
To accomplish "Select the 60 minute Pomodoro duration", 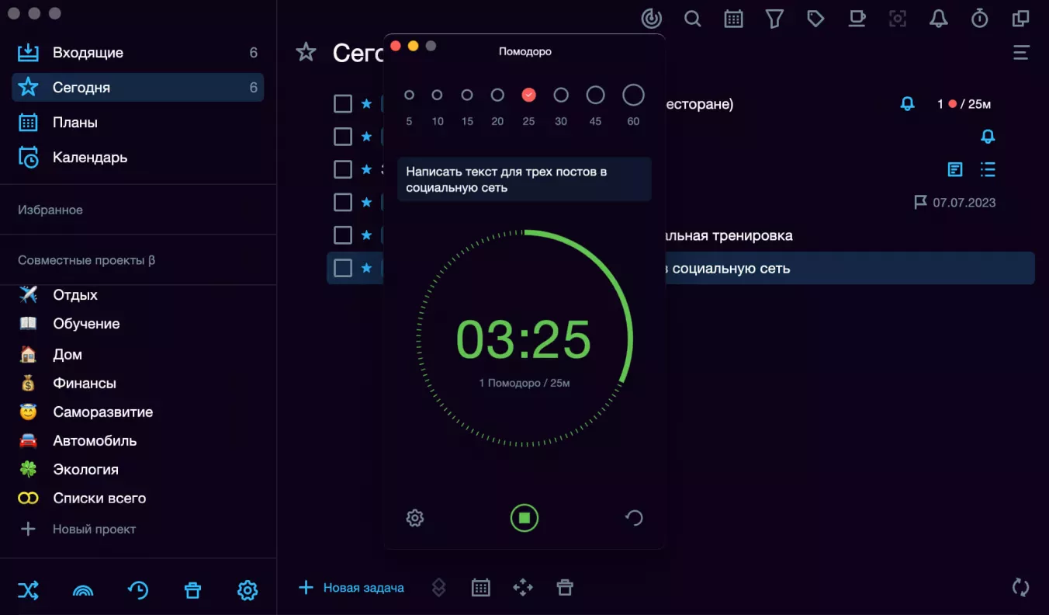I will click(633, 95).
